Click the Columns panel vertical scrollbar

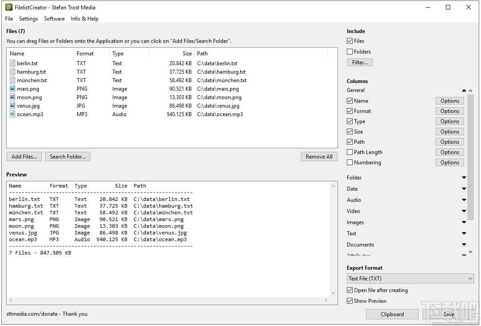[471, 157]
